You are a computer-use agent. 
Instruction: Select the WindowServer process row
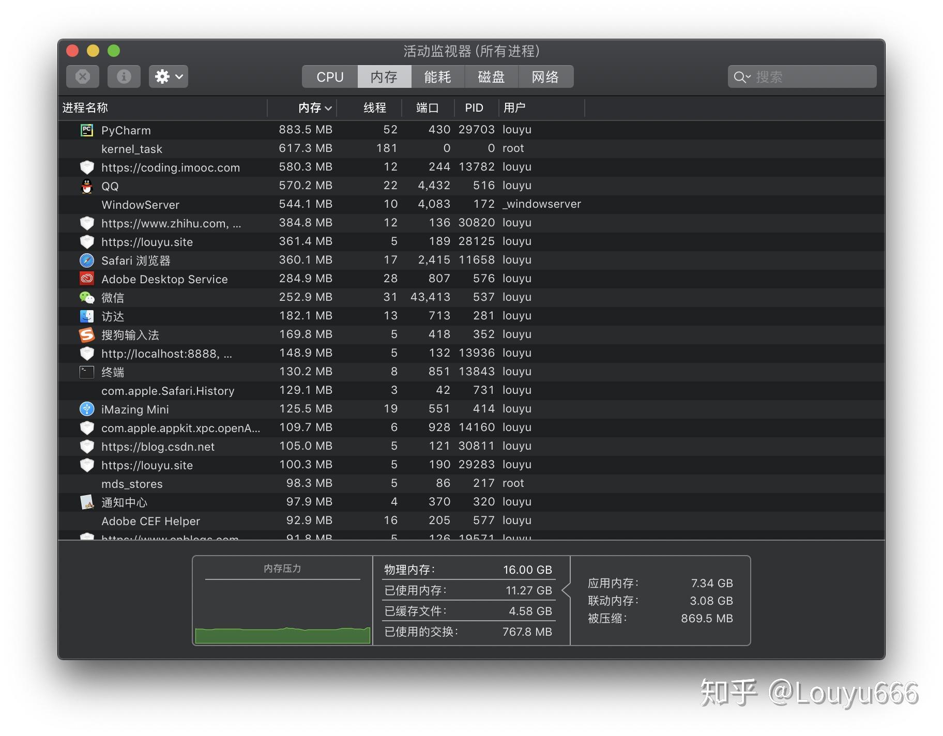tap(472, 205)
